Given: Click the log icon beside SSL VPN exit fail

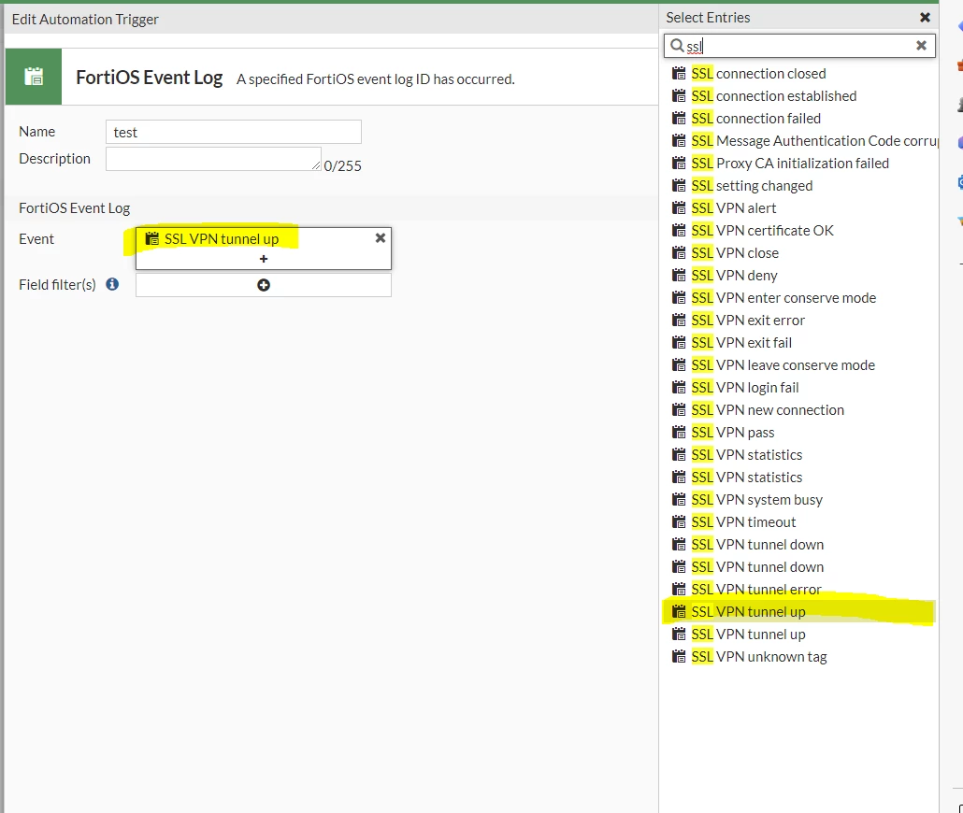Looking at the screenshot, I should click(x=679, y=343).
